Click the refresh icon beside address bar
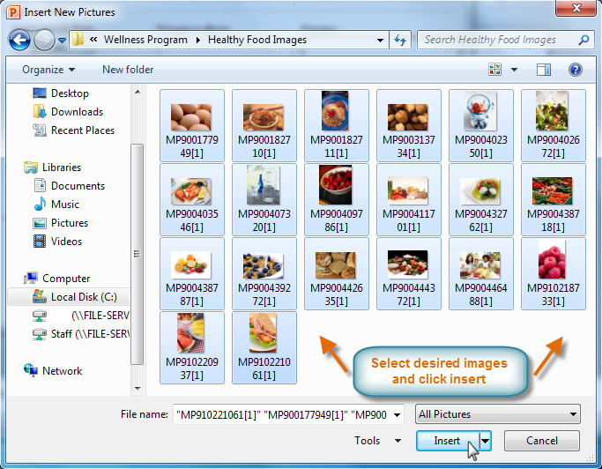This screenshot has width=602, height=469. [x=401, y=40]
